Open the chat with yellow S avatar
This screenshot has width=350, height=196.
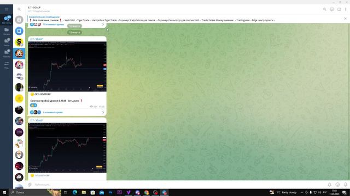tap(19, 42)
